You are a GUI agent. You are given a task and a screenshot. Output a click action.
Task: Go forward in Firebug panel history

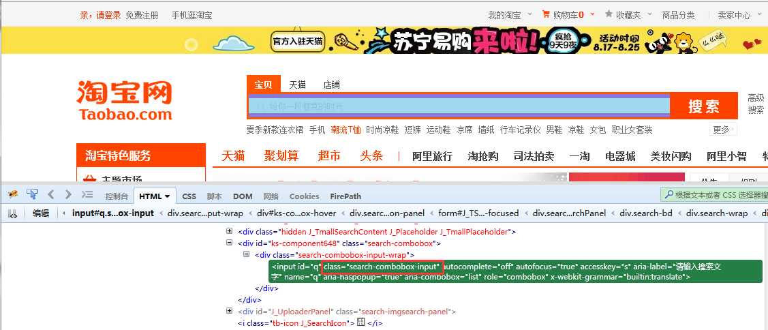(68, 195)
